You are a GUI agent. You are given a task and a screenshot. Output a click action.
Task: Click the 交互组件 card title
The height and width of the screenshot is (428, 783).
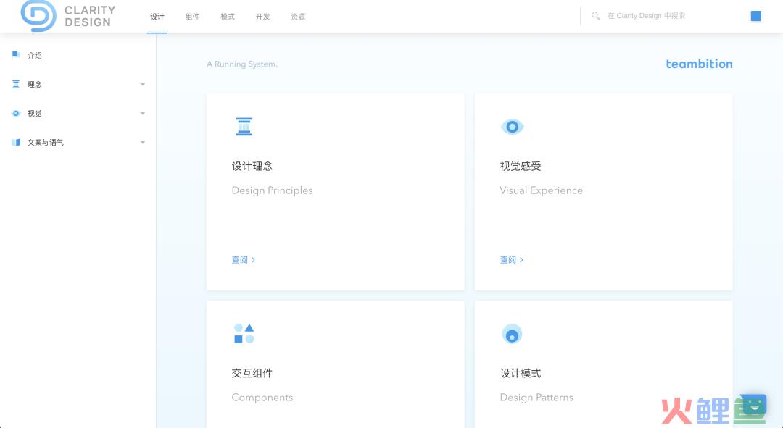click(252, 373)
